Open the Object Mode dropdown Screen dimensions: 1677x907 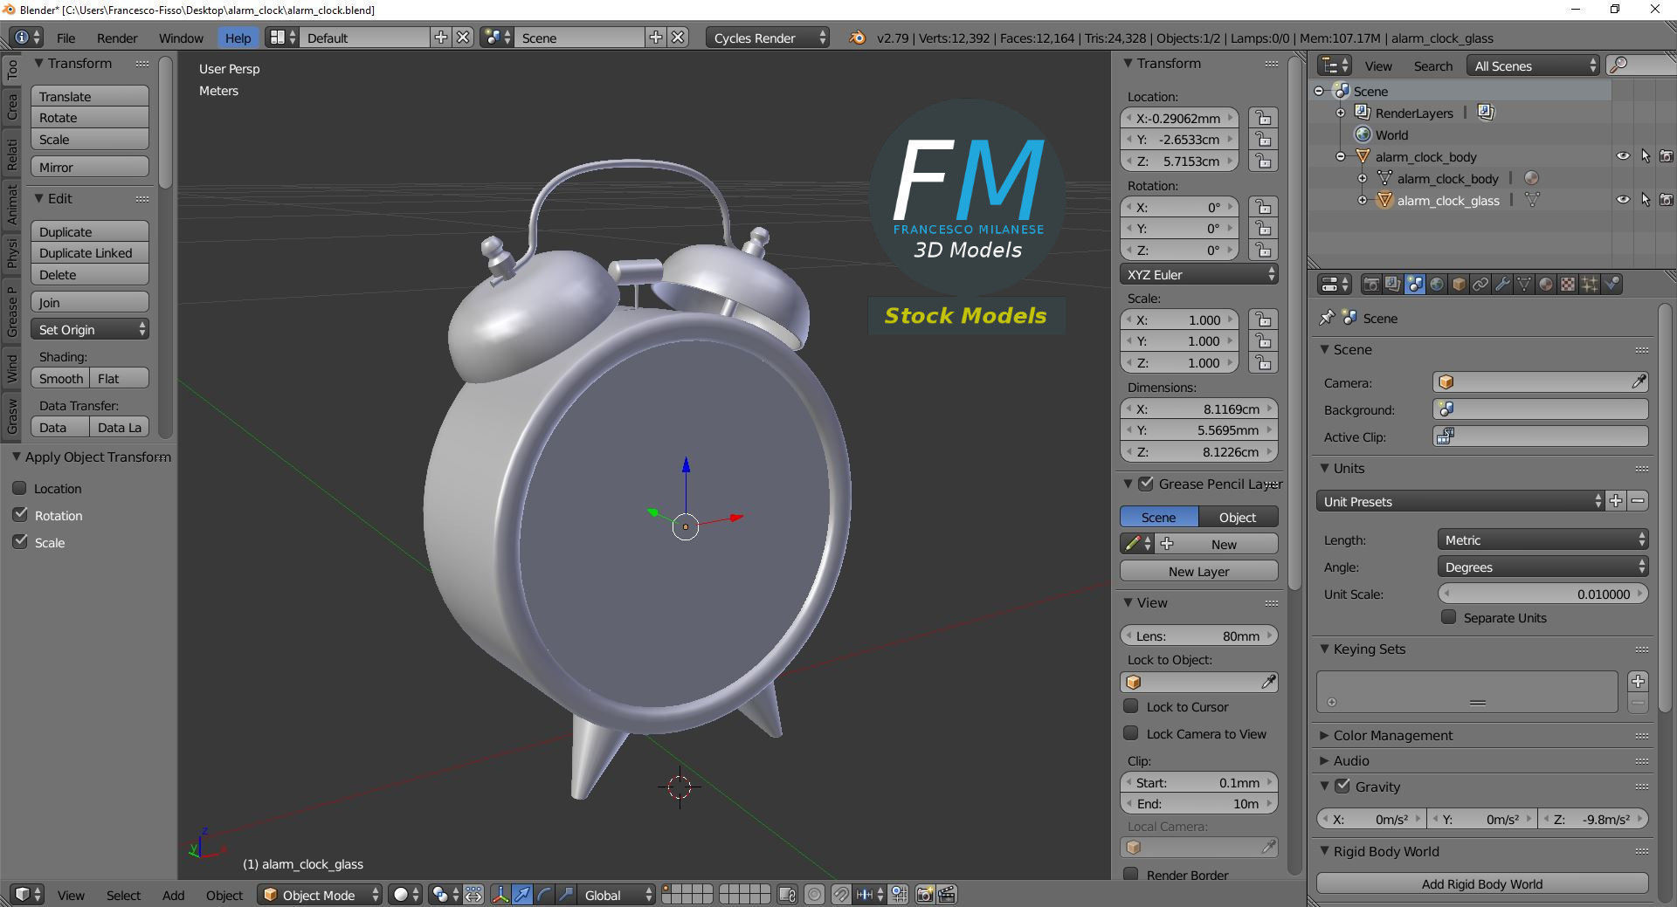320,895
